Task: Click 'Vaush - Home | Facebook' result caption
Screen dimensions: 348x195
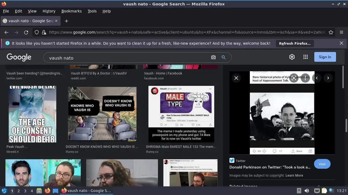Action: pyautogui.click(x=163, y=73)
